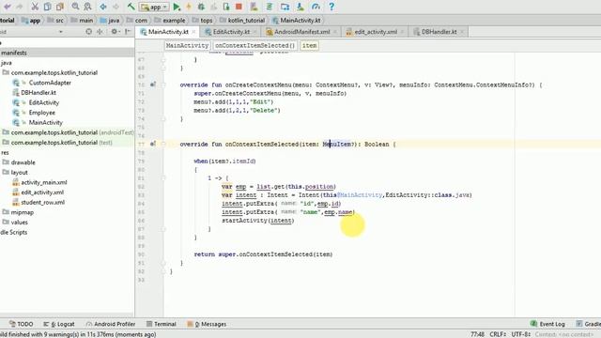Open the Terminal tool window
601x338 pixels.
(162, 324)
